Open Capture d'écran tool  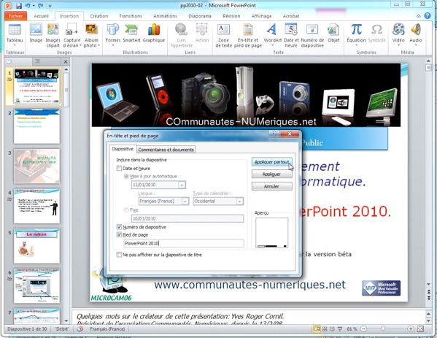[x=71, y=36]
